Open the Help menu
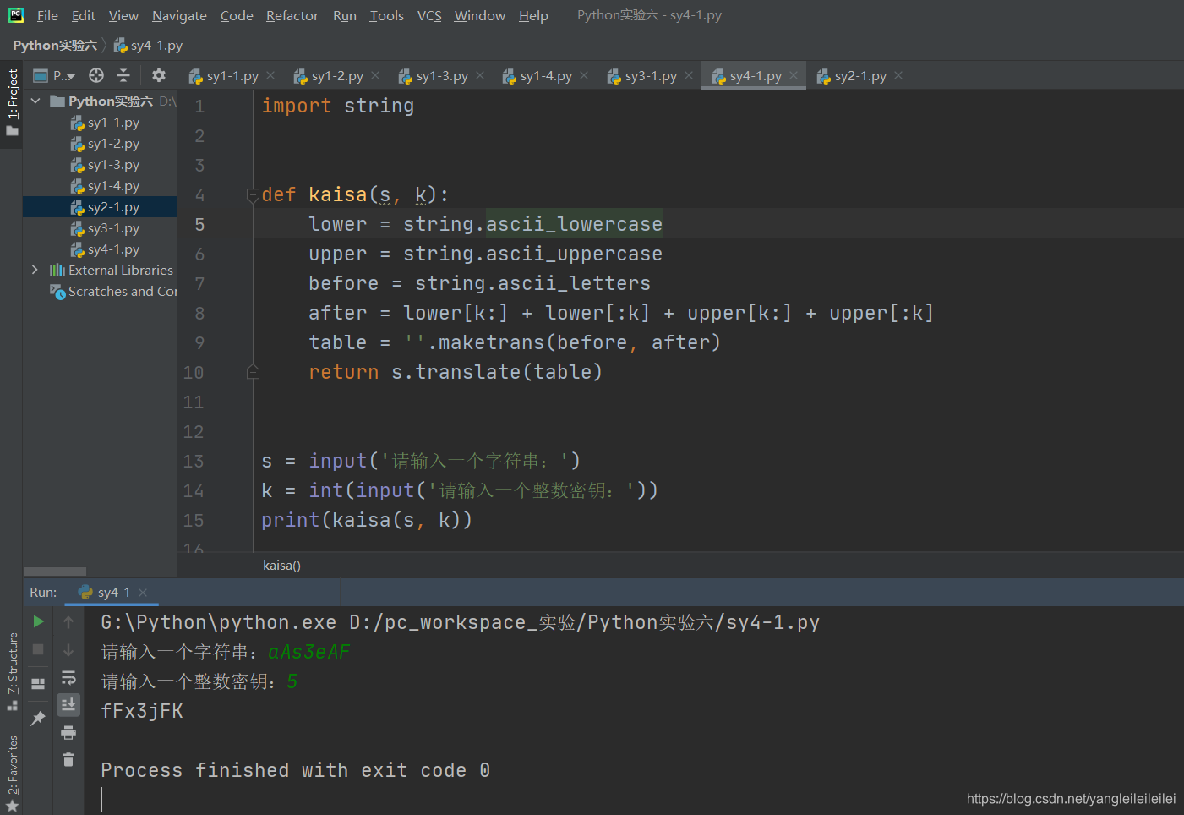1184x815 pixels. 533,15
